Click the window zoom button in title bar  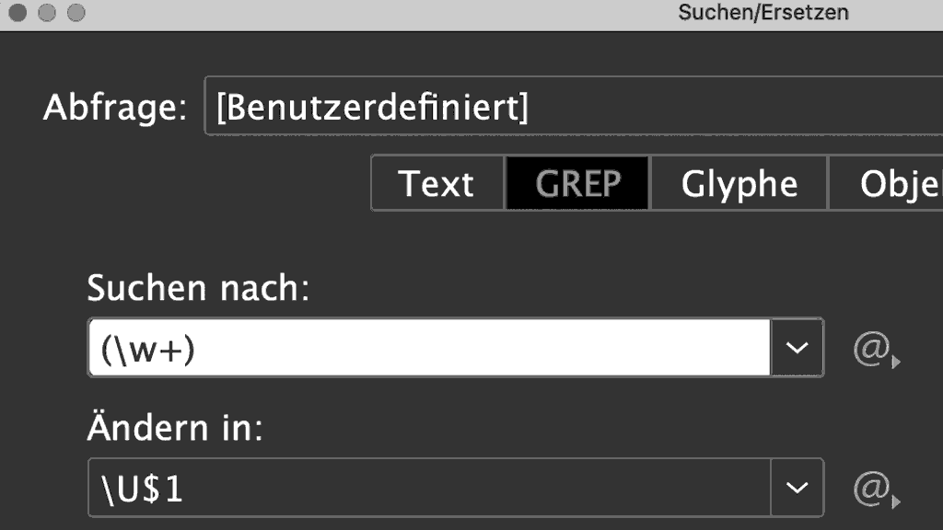coord(76,13)
